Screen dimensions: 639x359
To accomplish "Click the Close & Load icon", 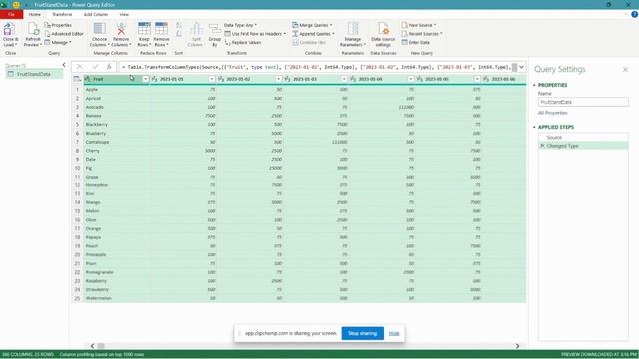I will tap(9, 30).
